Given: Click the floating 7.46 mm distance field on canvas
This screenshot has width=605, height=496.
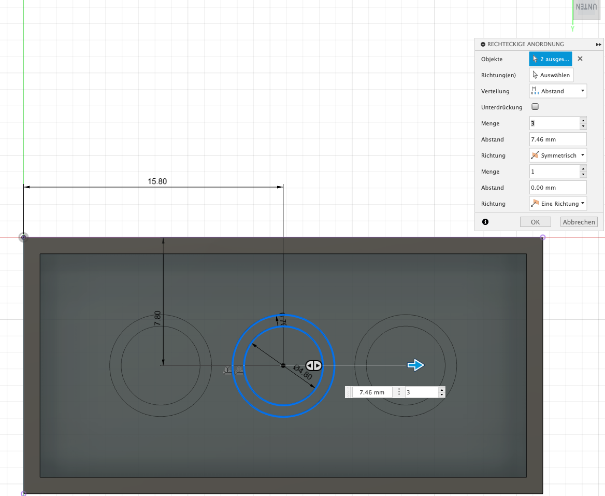Looking at the screenshot, I should pyautogui.click(x=371, y=392).
